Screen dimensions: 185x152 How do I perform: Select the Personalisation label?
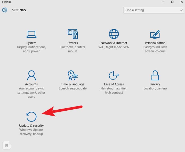click(x=155, y=43)
